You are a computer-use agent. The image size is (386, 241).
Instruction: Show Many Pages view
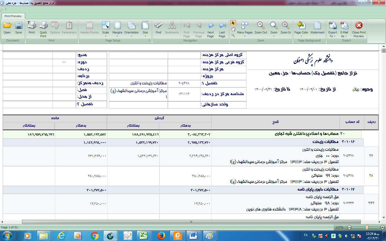(245, 29)
